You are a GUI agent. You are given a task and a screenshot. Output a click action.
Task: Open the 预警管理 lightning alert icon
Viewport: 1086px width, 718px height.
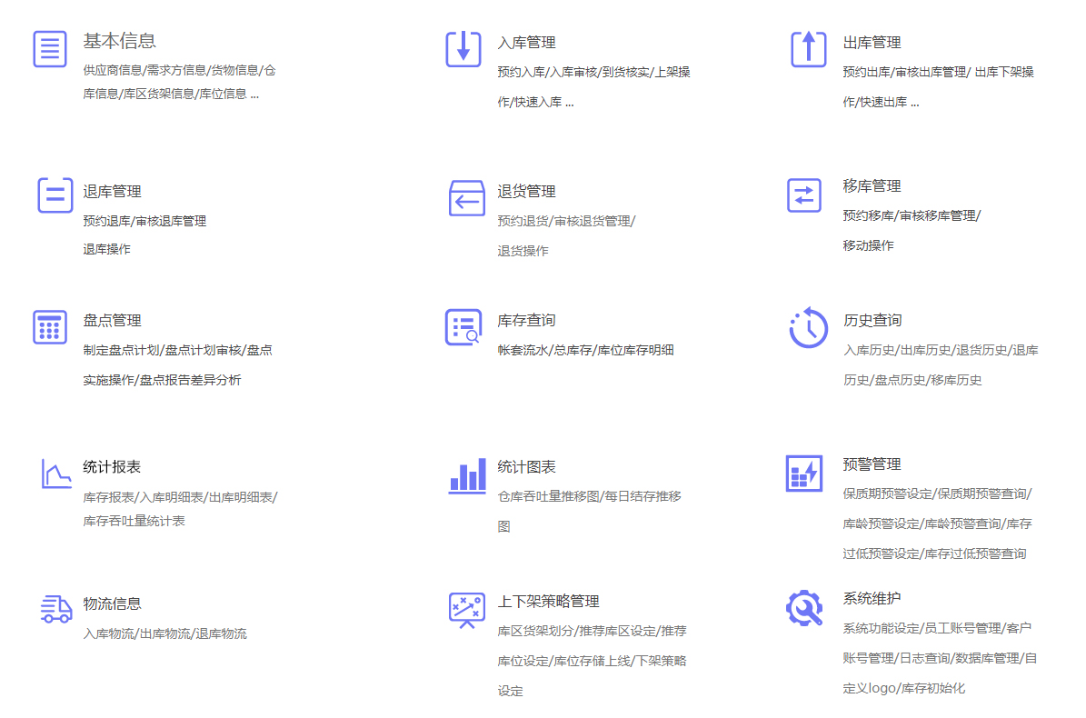[803, 474]
